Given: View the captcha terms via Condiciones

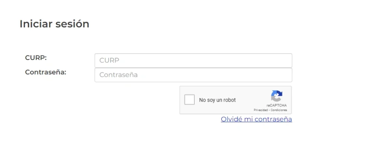Looking at the screenshot, I should [279, 110].
